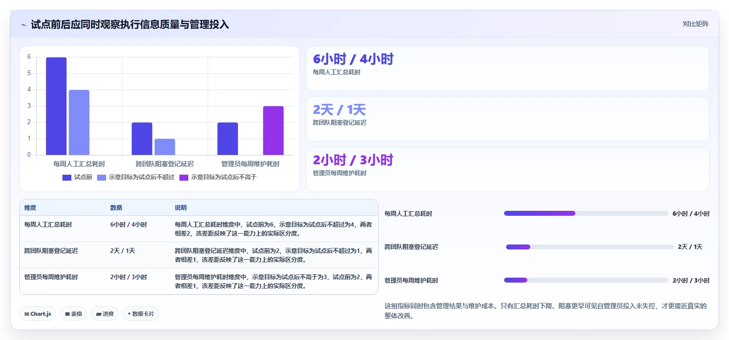
Task: Click the 管理员每周维护耗时 row description text
Action: (274, 282)
